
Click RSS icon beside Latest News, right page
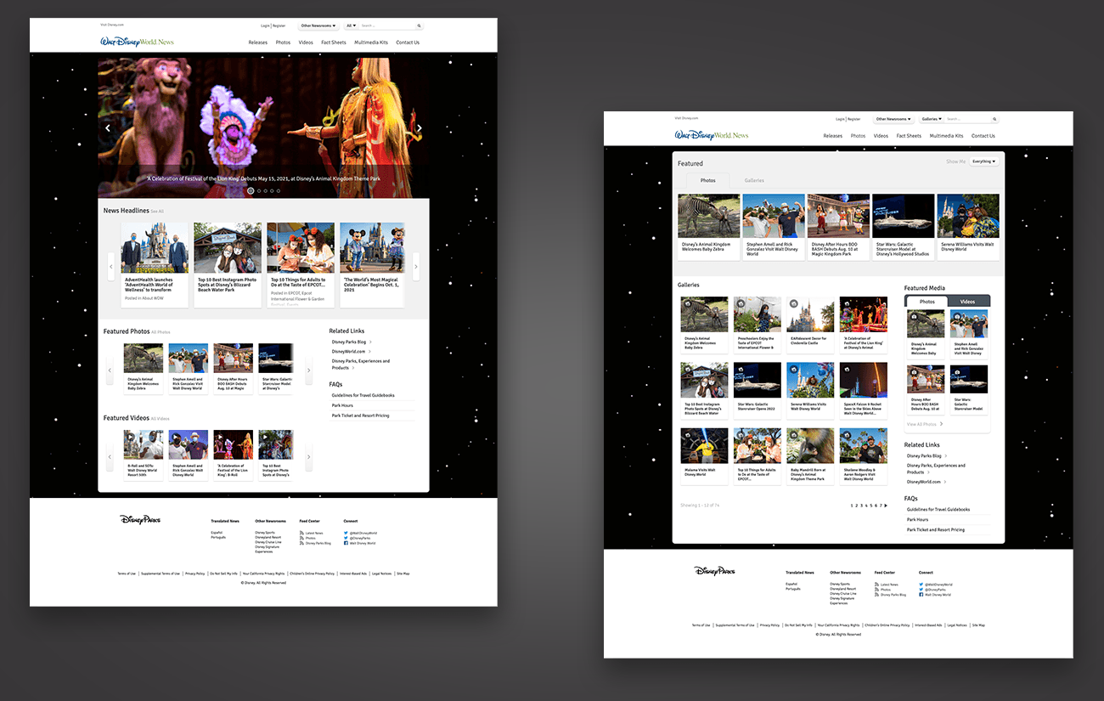point(876,585)
